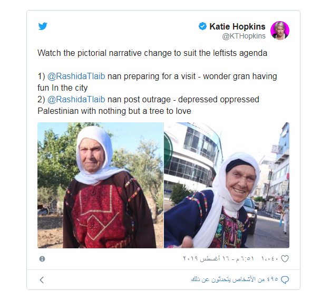Click 'Palestinian with nothing' text line
The height and width of the screenshot is (300, 311).
pos(114,111)
